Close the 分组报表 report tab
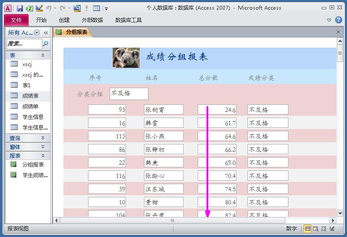The height and width of the screenshot is (237, 347). coord(338,32)
